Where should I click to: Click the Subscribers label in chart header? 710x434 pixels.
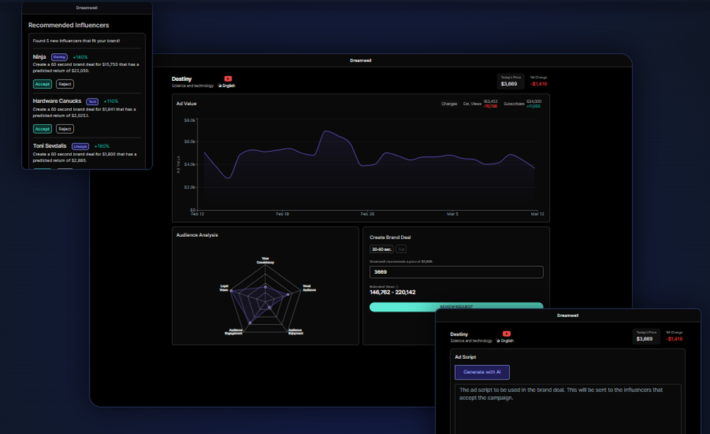click(x=514, y=104)
